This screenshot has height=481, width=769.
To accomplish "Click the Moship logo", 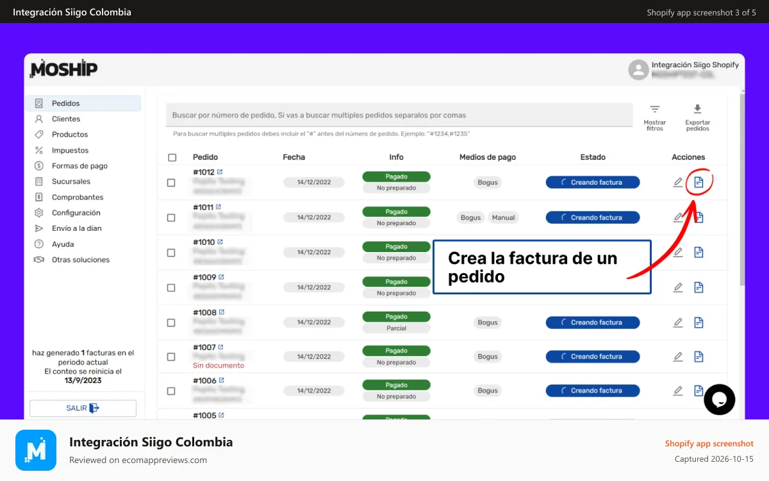I will click(x=63, y=69).
